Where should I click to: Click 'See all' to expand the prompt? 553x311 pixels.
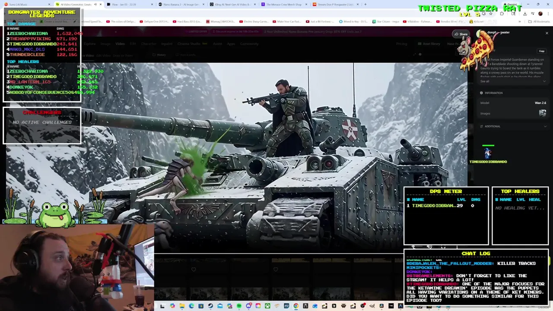pyautogui.click(x=485, y=81)
